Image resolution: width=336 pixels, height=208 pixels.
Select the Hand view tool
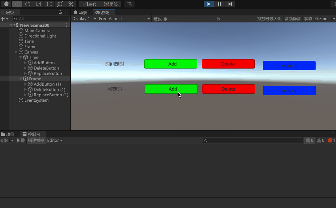click(6, 4)
